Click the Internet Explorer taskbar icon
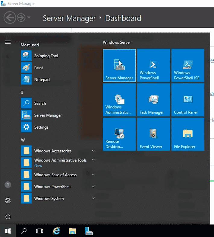 click(56, 231)
